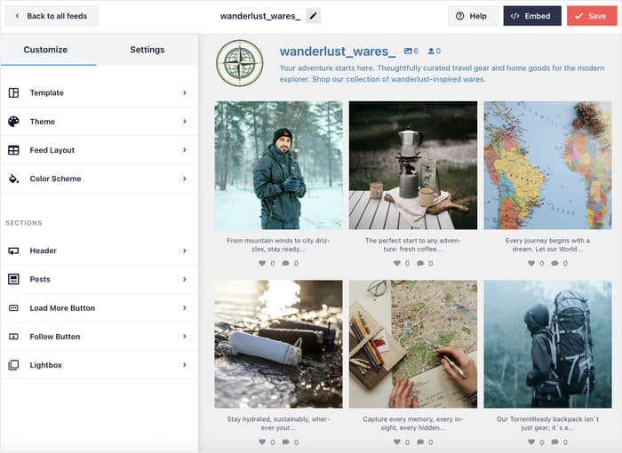Click heart icon under world map post
Screen dimensions: 622x453
pos(531,263)
